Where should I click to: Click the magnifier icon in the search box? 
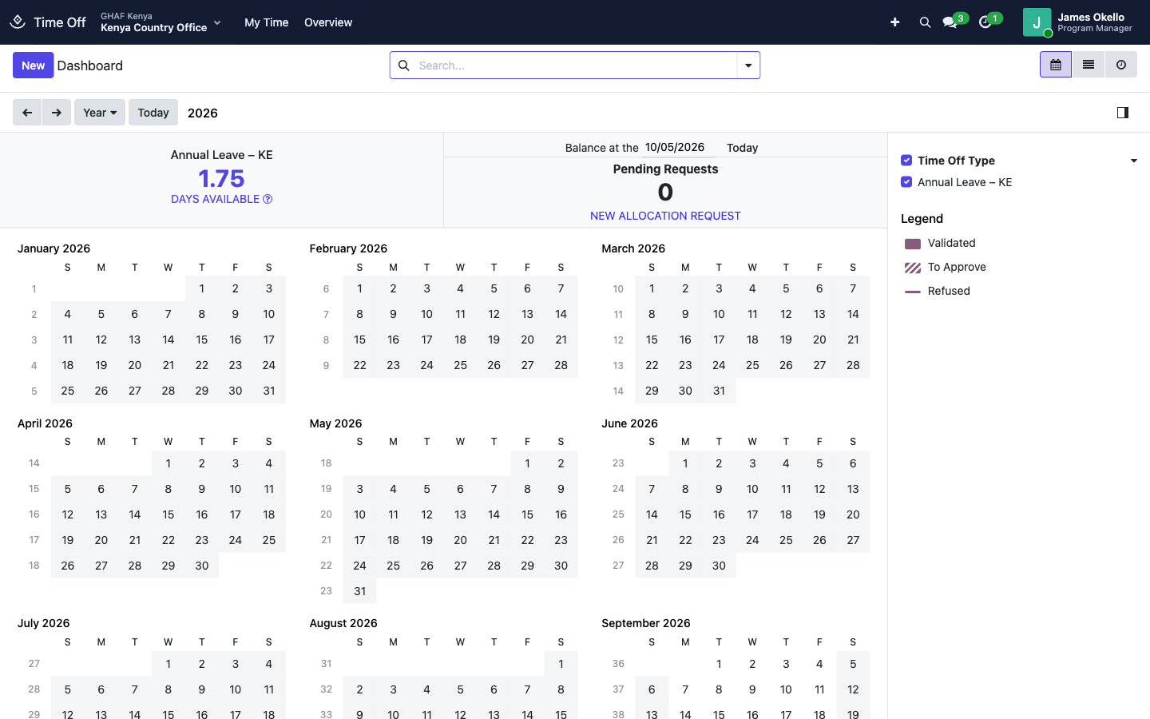[x=403, y=66]
